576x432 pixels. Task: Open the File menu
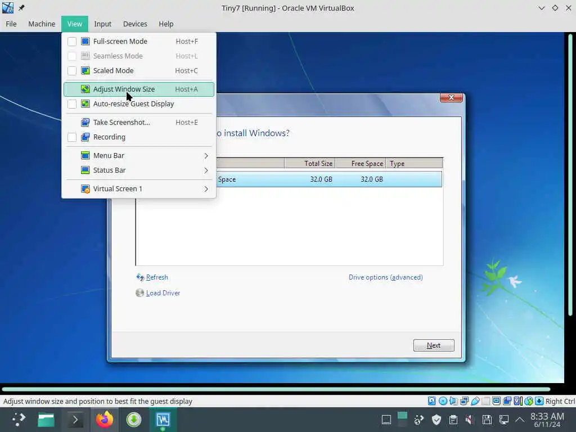point(11,24)
